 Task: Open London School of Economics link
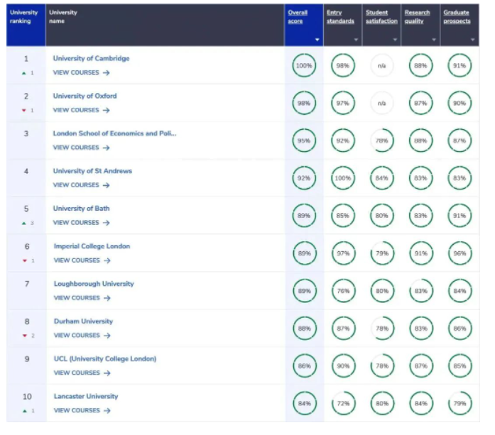tap(114, 133)
